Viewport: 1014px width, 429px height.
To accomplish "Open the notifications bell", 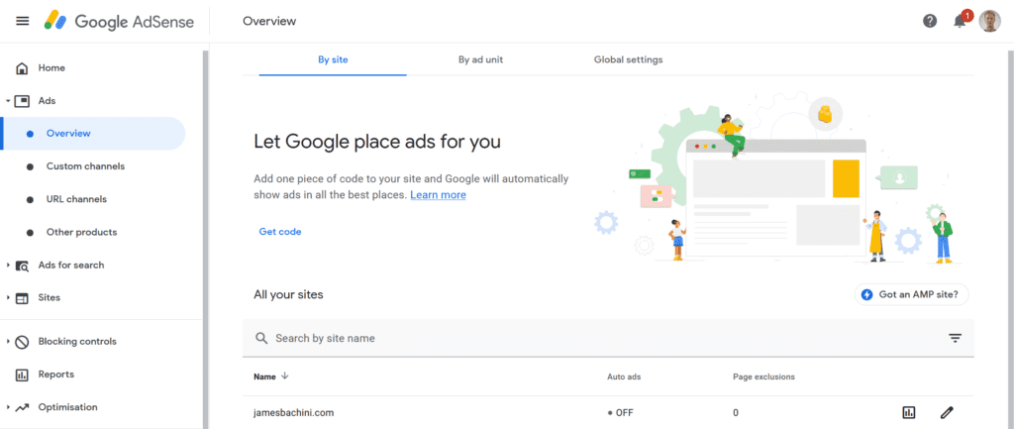I will coord(961,21).
